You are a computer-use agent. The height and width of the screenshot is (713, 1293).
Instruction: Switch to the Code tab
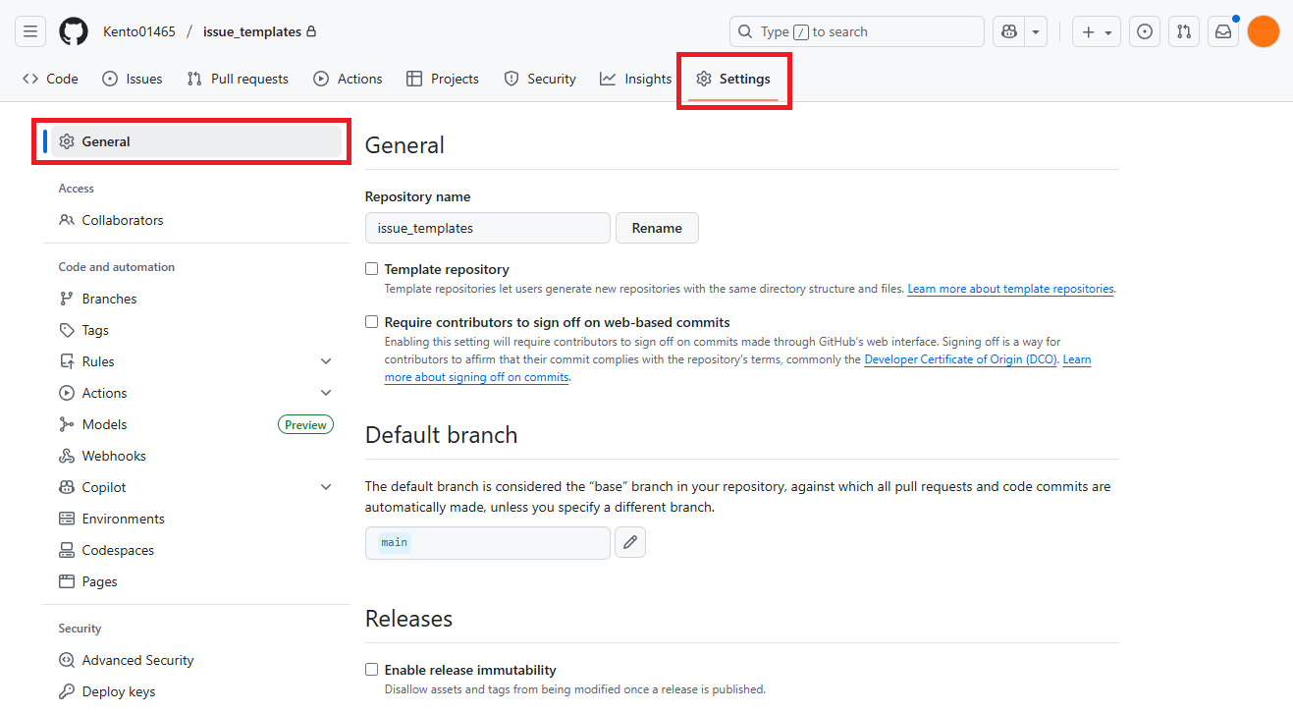pos(50,79)
